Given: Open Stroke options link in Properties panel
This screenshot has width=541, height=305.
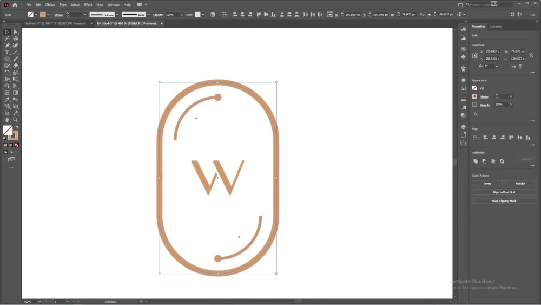Looking at the screenshot, I should (x=484, y=97).
